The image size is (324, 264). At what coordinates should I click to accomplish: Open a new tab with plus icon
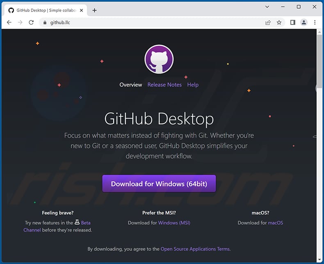pyautogui.click(x=94, y=10)
